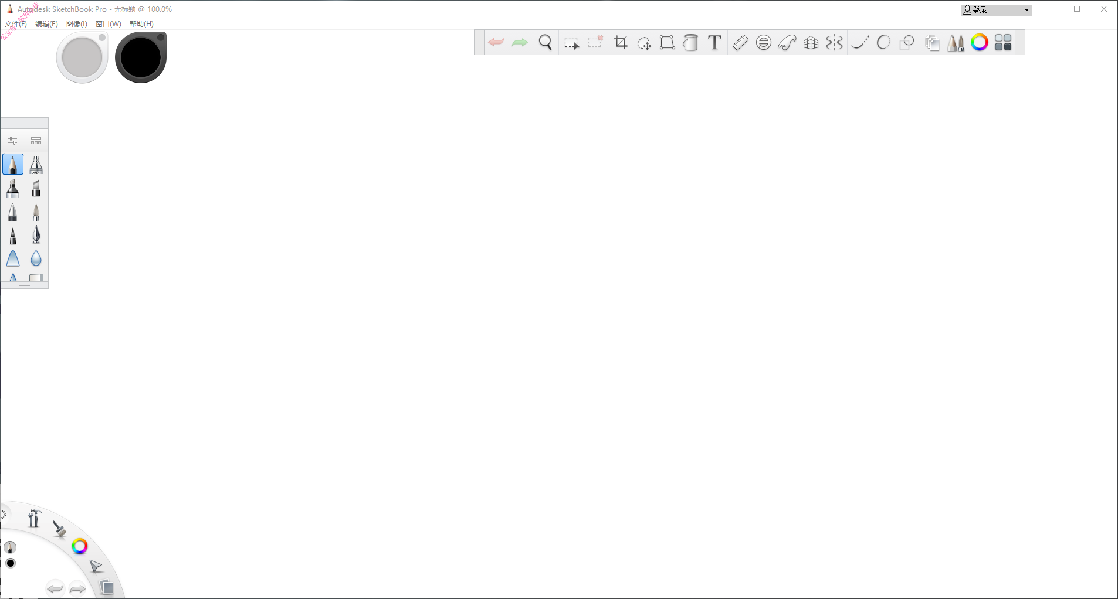Viewport: 1118px width, 599px height.
Task: Open lagoon brush selector icon
Action: (59, 529)
